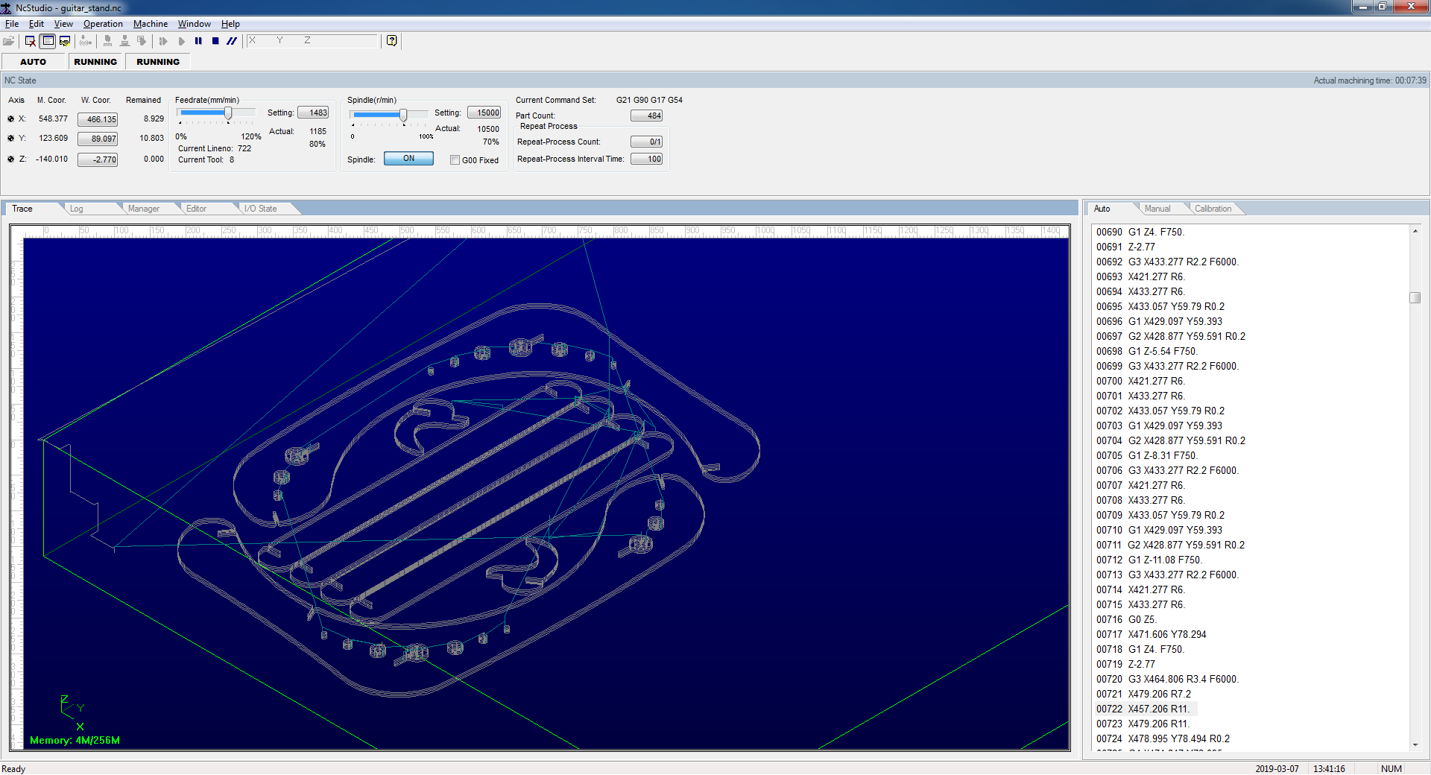Click the toolbar window icon with red X

point(31,41)
